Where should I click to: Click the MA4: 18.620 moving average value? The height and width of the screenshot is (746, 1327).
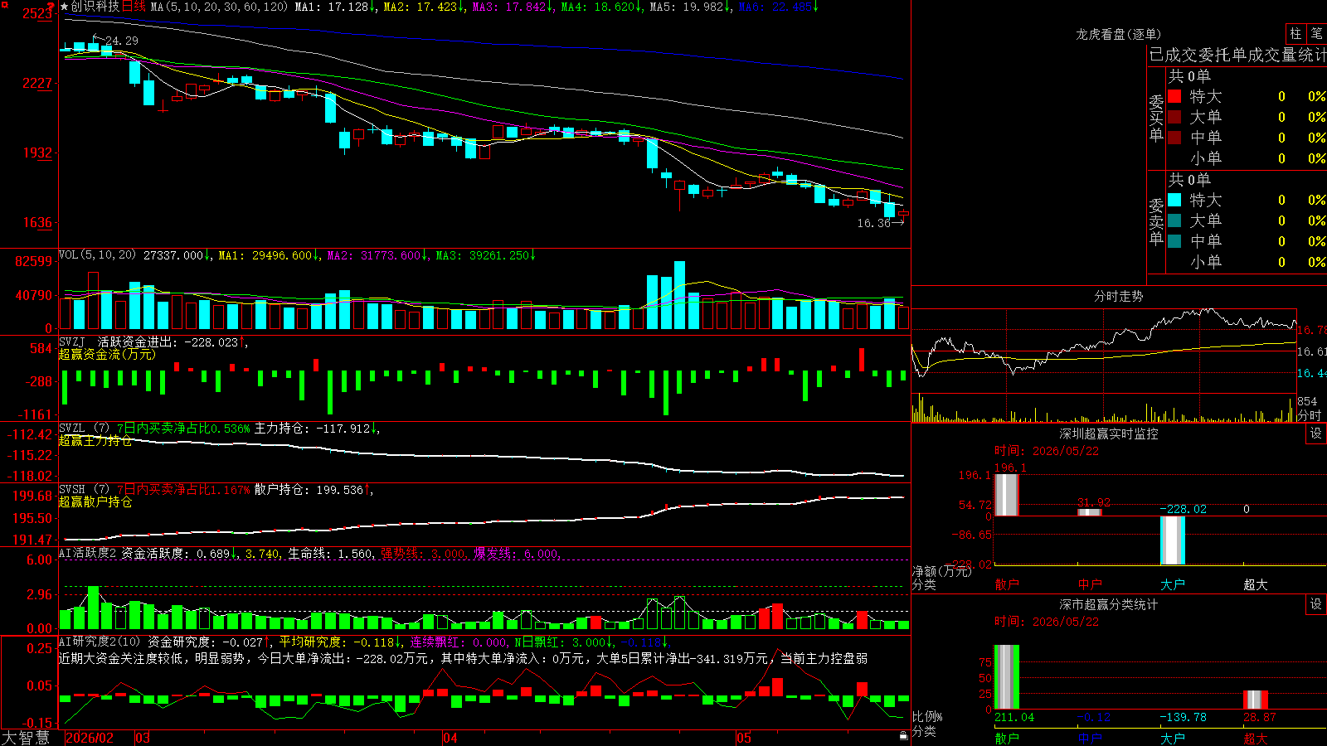click(x=600, y=7)
